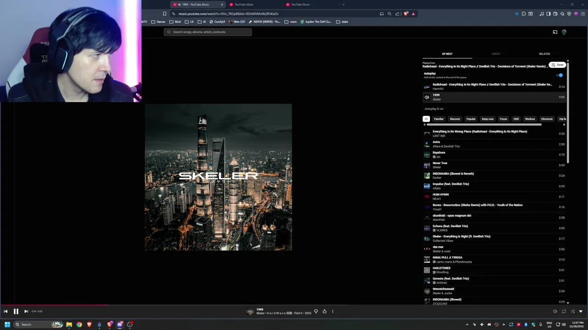Select the Discover filter chip
The image size is (588, 330).
(455, 119)
